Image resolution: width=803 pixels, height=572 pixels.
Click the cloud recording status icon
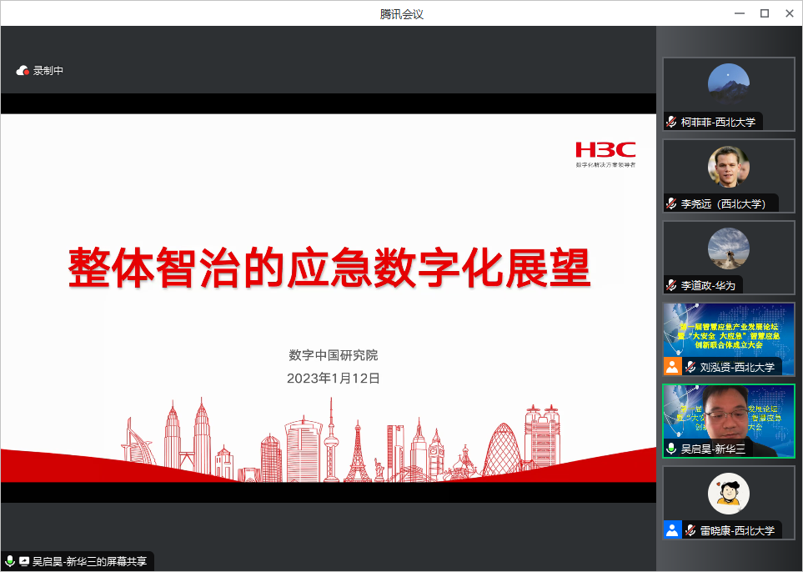point(23,71)
